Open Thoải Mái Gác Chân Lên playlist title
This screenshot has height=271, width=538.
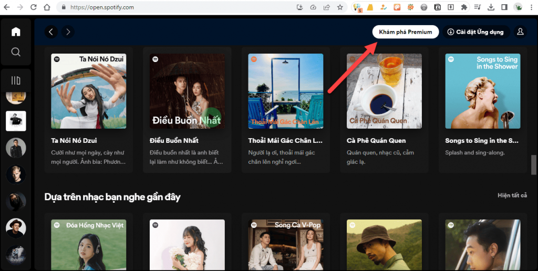(285, 141)
